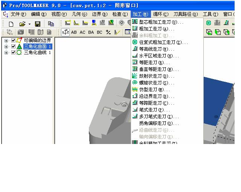Choose 垂直等距走刀(N) menu entry

coord(167,69)
